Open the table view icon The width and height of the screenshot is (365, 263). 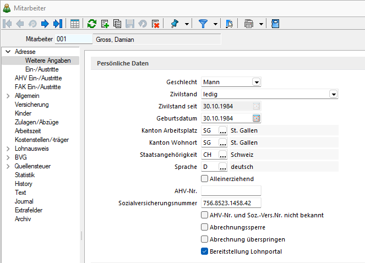(x=74, y=24)
